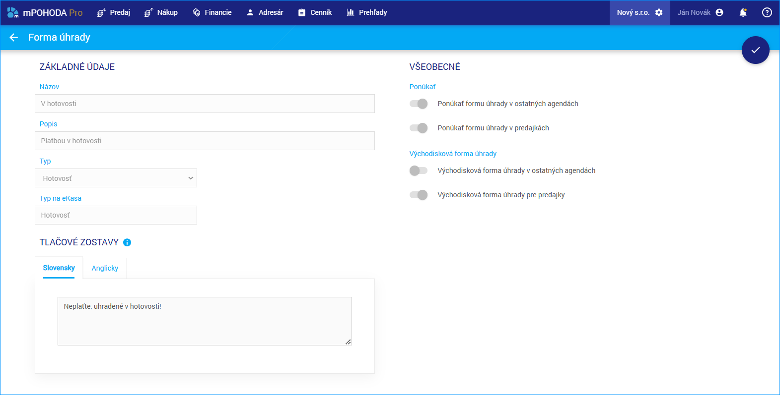The width and height of the screenshot is (780, 395).
Task: Open the Prehľady menu
Action: point(366,12)
